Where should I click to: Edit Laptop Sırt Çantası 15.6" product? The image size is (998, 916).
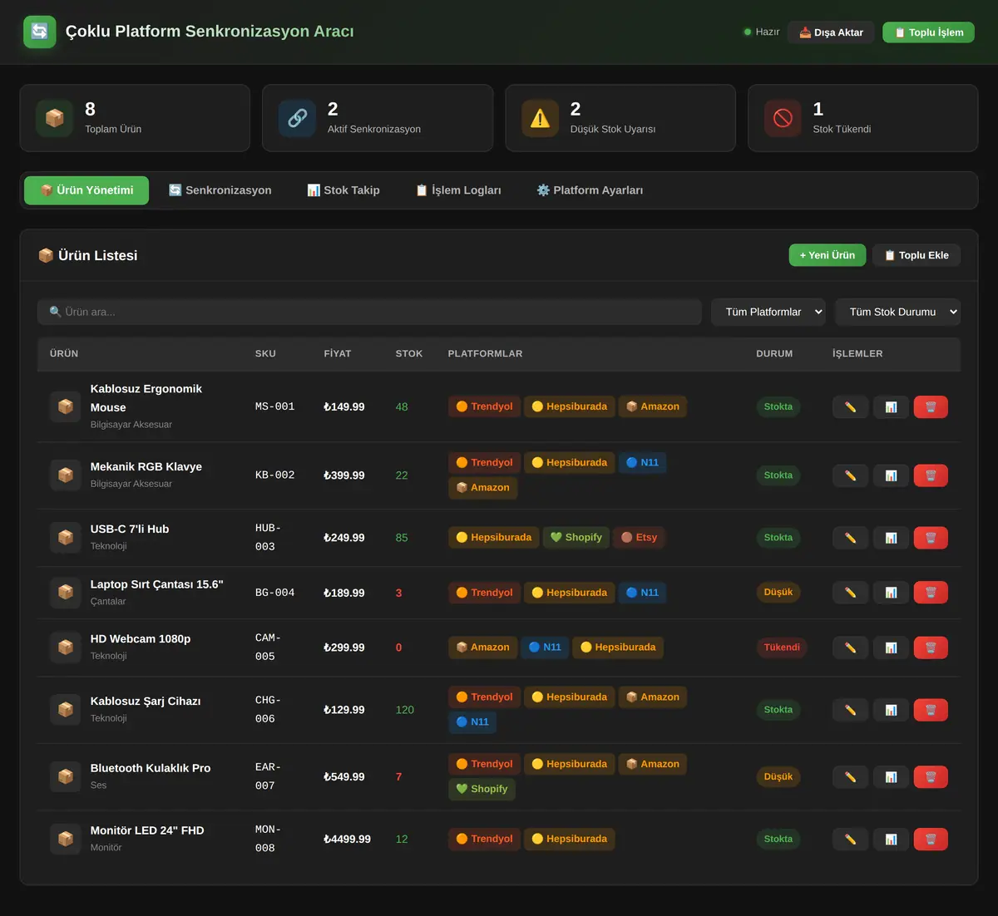coord(850,593)
